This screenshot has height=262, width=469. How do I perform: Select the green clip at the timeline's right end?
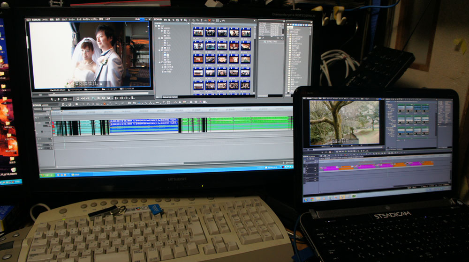point(271,123)
